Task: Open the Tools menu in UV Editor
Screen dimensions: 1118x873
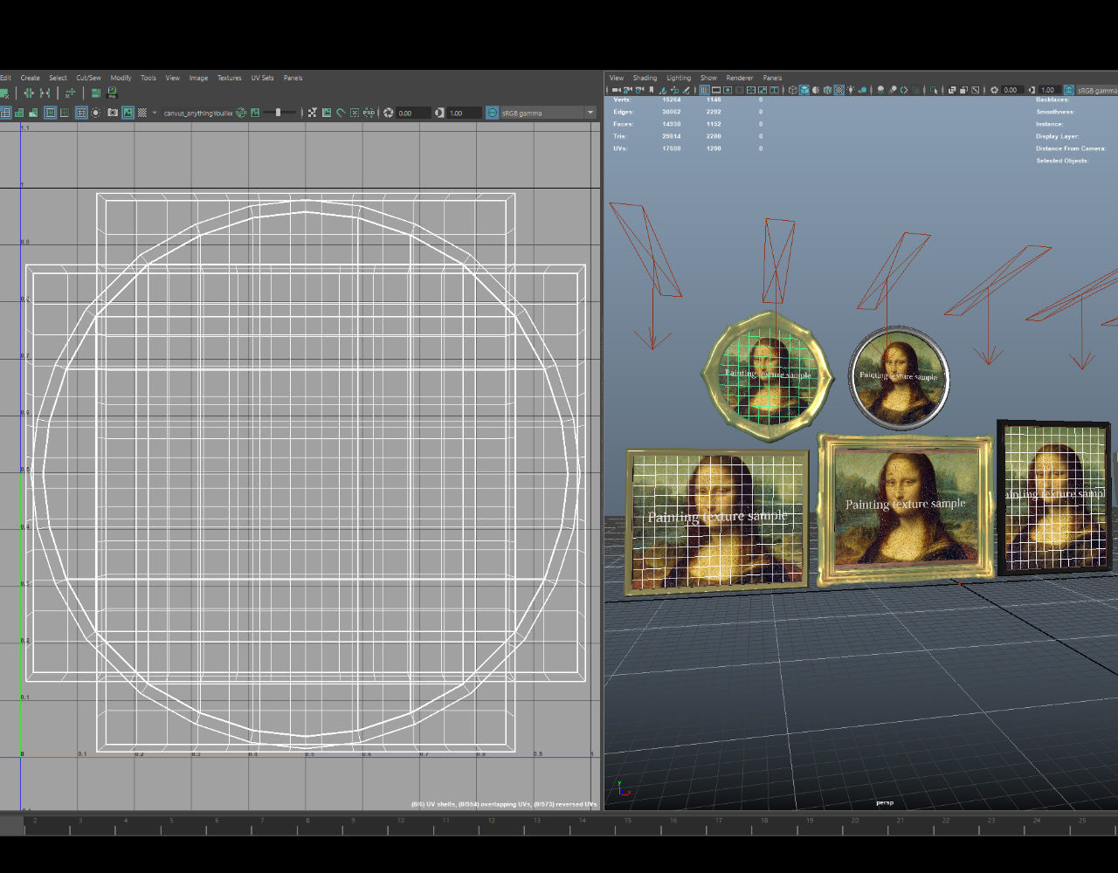Action: click(148, 78)
